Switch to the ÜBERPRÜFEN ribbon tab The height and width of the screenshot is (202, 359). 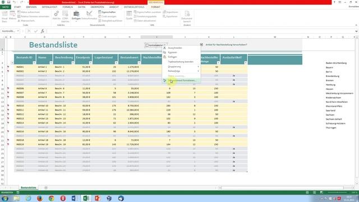[97, 7]
